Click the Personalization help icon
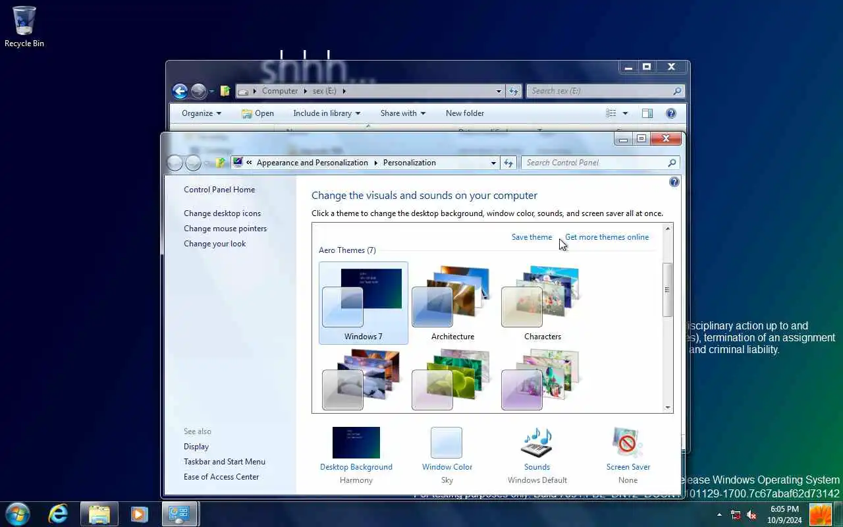 tap(674, 182)
